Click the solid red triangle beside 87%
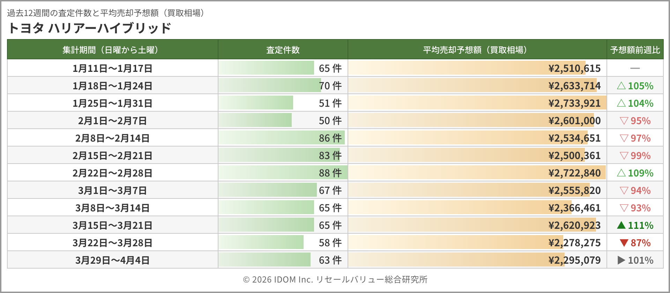The width and height of the screenshot is (670, 293). pos(624,243)
